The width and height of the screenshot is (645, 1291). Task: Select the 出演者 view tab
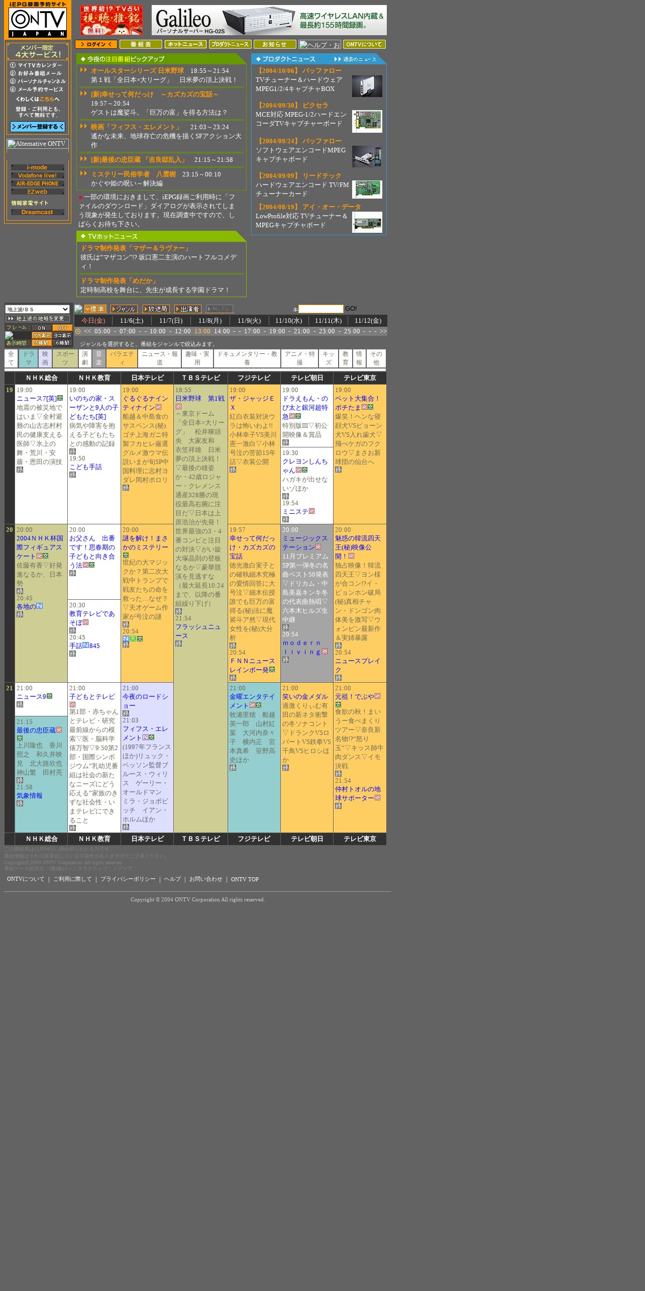tap(188, 309)
